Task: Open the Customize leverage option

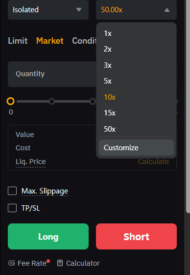Action: 136,148
